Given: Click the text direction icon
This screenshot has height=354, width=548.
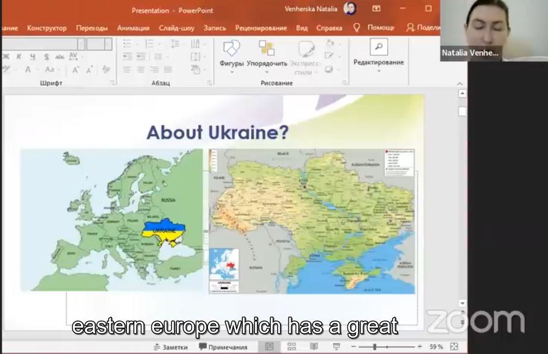Looking at the screenshot, I should tap(196, 44).
